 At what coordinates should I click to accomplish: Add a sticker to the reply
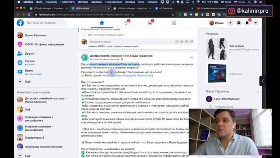coord(192,42)
